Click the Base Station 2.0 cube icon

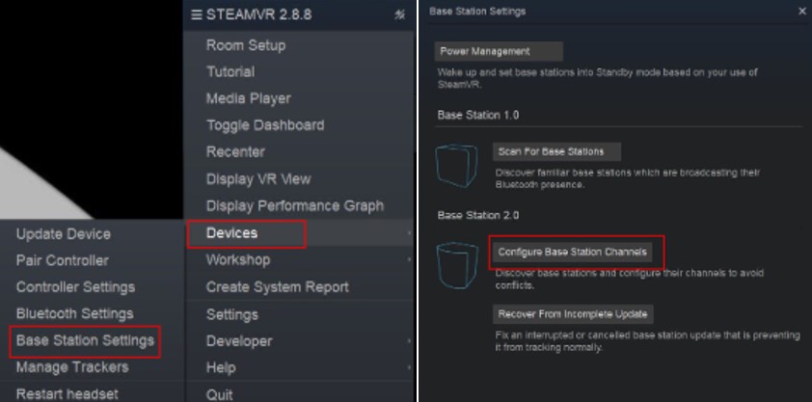[457, 265]
